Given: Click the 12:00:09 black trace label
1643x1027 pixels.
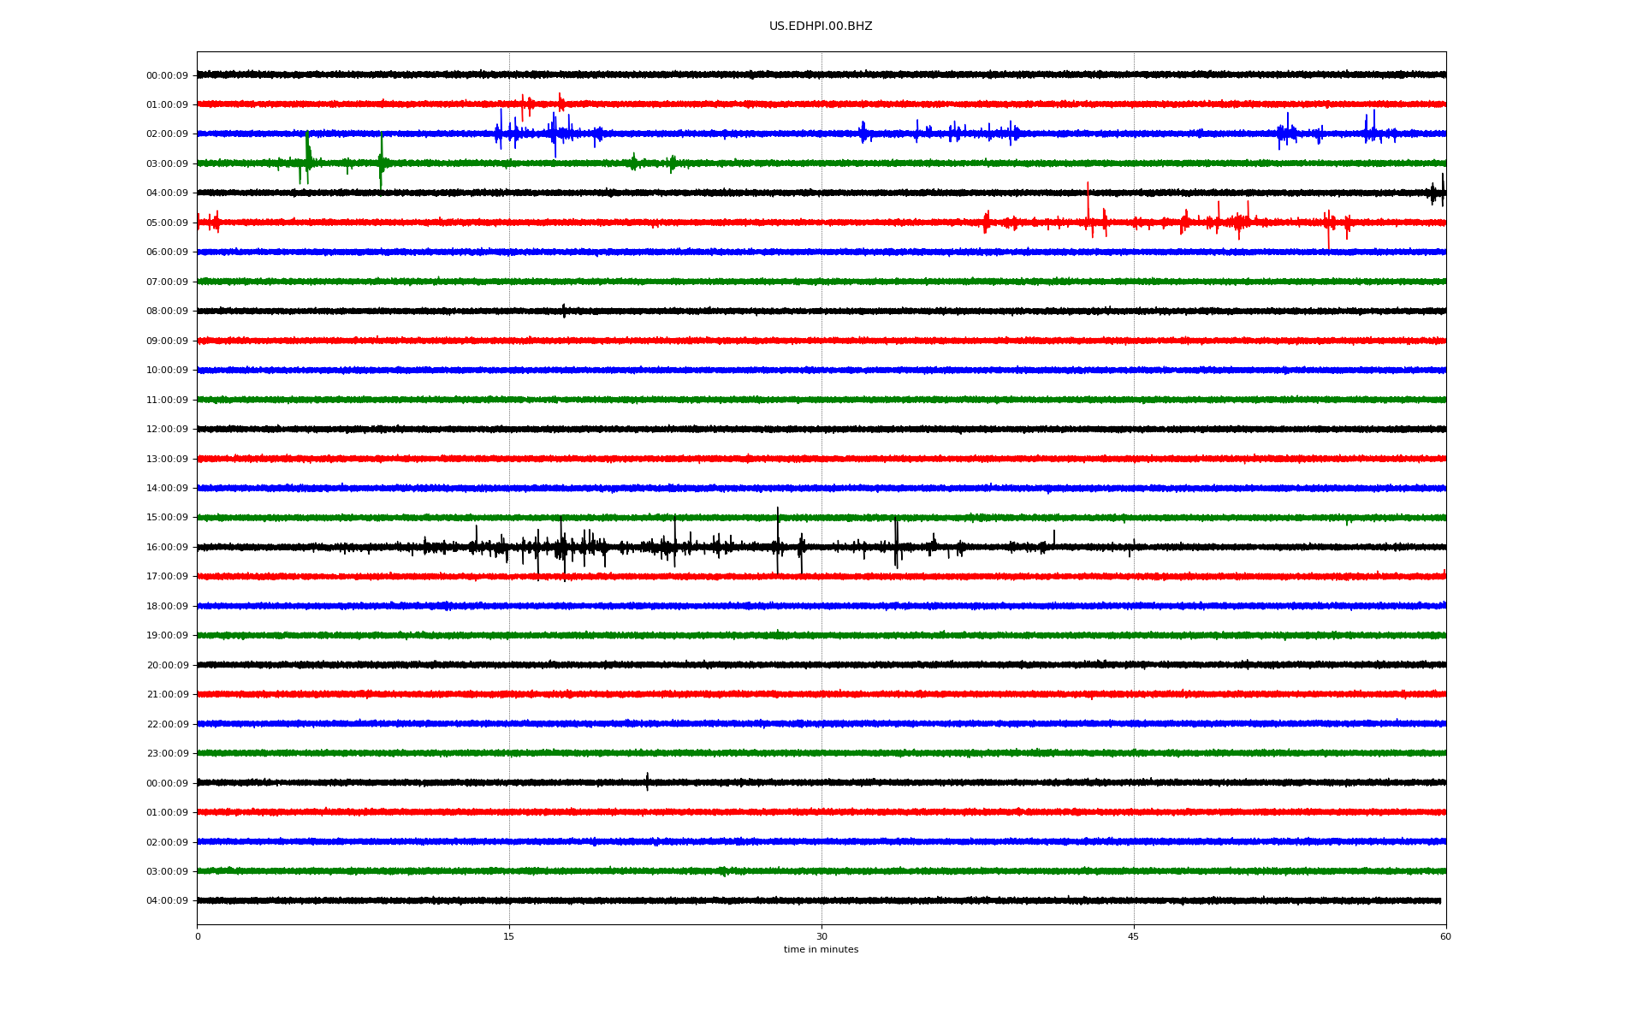Looking at the screenshot, I should point(167,429).
